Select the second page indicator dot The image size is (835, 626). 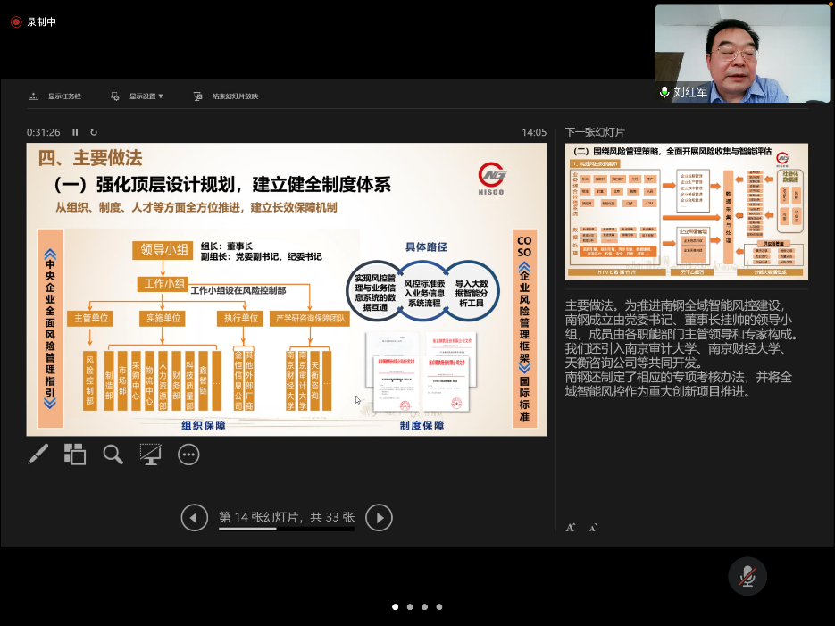coord(410,607)
